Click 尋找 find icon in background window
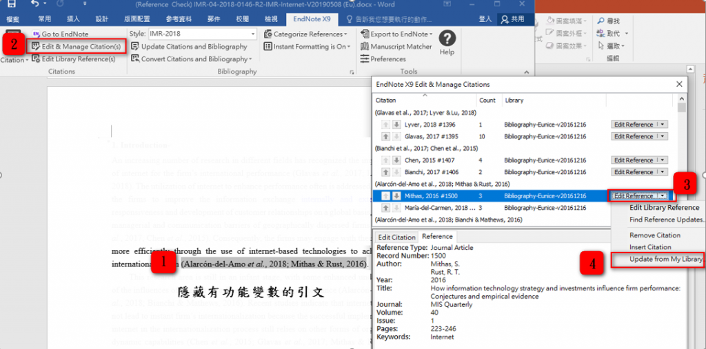Viewport: 706px width, 349px height. pyautogui.click(x=601, y=21)
